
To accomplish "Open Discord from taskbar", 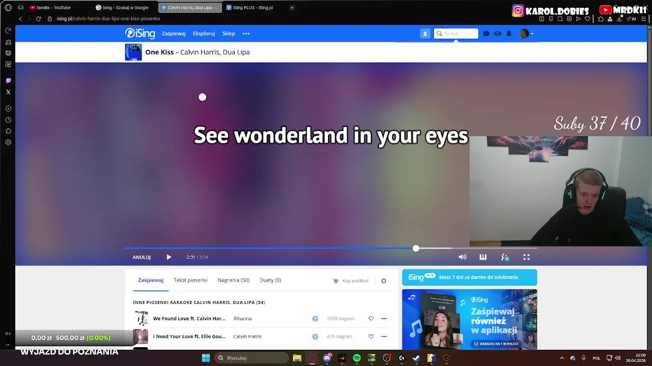I will [327, 358].
